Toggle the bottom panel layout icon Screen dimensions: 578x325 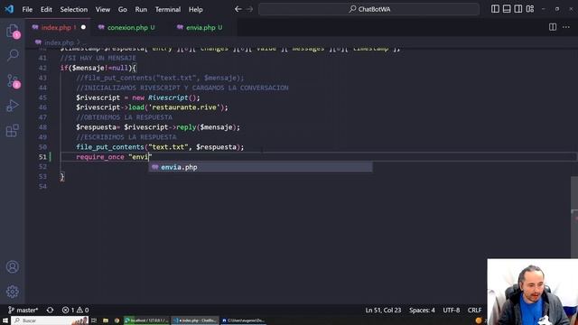pyautogui.click(x=507, y=9)
